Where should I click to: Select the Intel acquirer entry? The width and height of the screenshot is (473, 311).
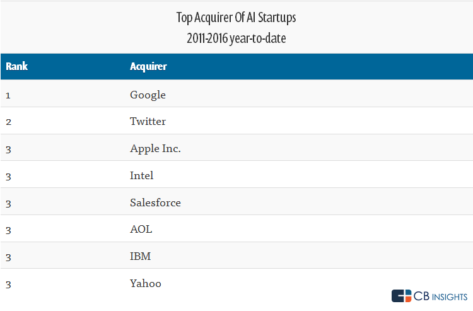pos(141,175)
